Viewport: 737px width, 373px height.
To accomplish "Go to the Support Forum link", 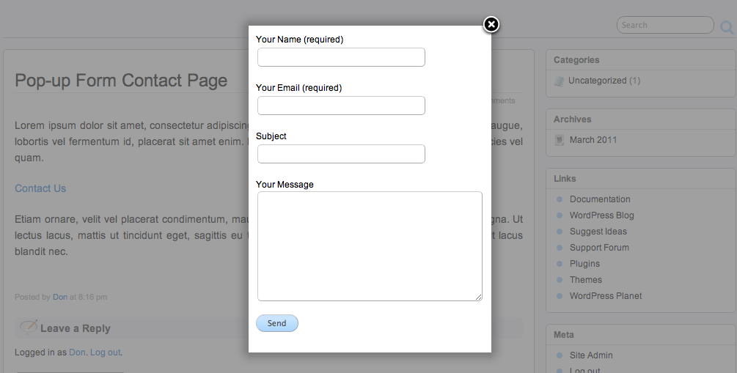I will [599, 248].
